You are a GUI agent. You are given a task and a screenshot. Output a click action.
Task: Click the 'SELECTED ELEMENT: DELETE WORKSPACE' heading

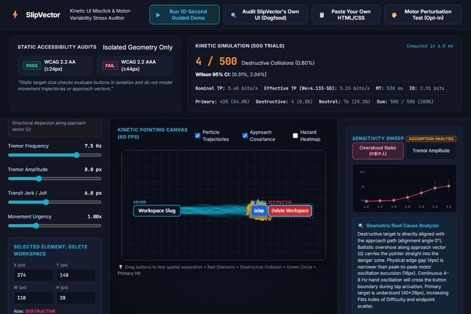50,250
